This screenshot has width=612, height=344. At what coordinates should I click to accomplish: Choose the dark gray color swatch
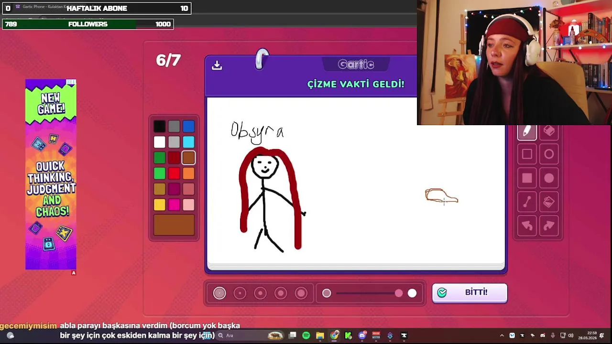click(174, 126)
